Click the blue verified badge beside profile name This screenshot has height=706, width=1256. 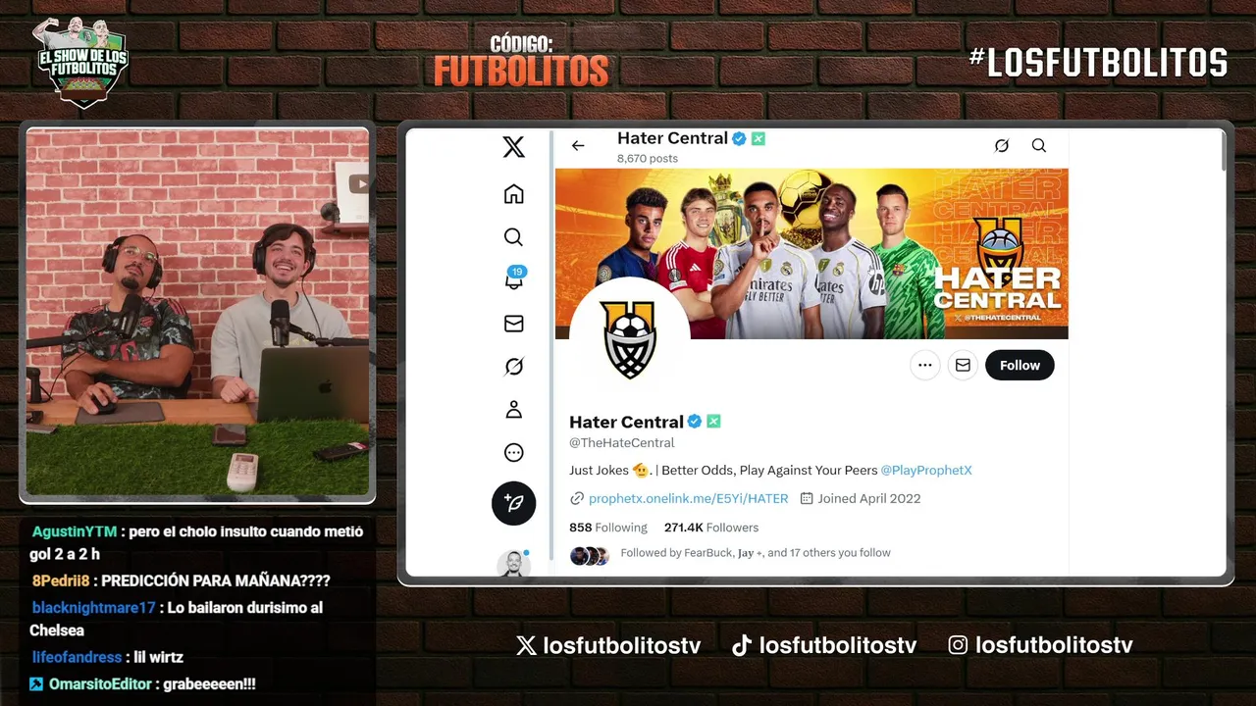pos(694,422)
